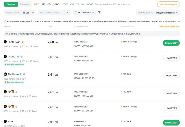185x127 pixels.
Task: Click Marllboro merchant avatar
Action: [x=5, y=74]
